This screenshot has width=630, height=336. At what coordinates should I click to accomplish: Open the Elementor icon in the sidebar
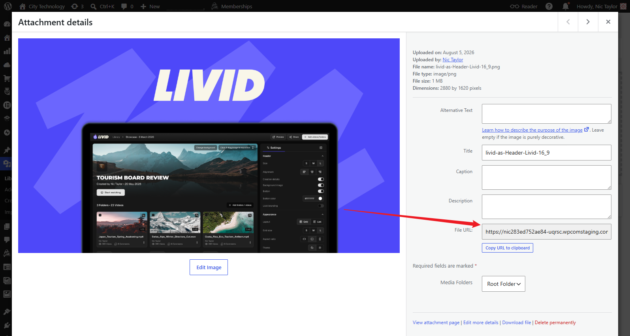(x=7, y=105)
